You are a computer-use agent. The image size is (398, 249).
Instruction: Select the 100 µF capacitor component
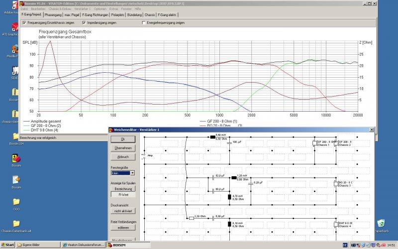229,143
